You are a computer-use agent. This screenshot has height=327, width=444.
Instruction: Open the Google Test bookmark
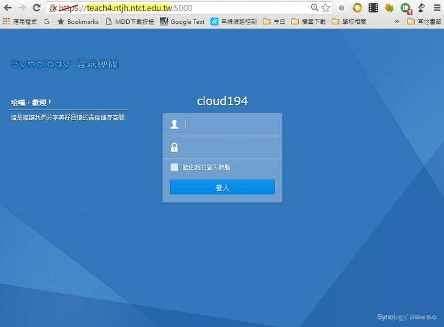point(182,21)
